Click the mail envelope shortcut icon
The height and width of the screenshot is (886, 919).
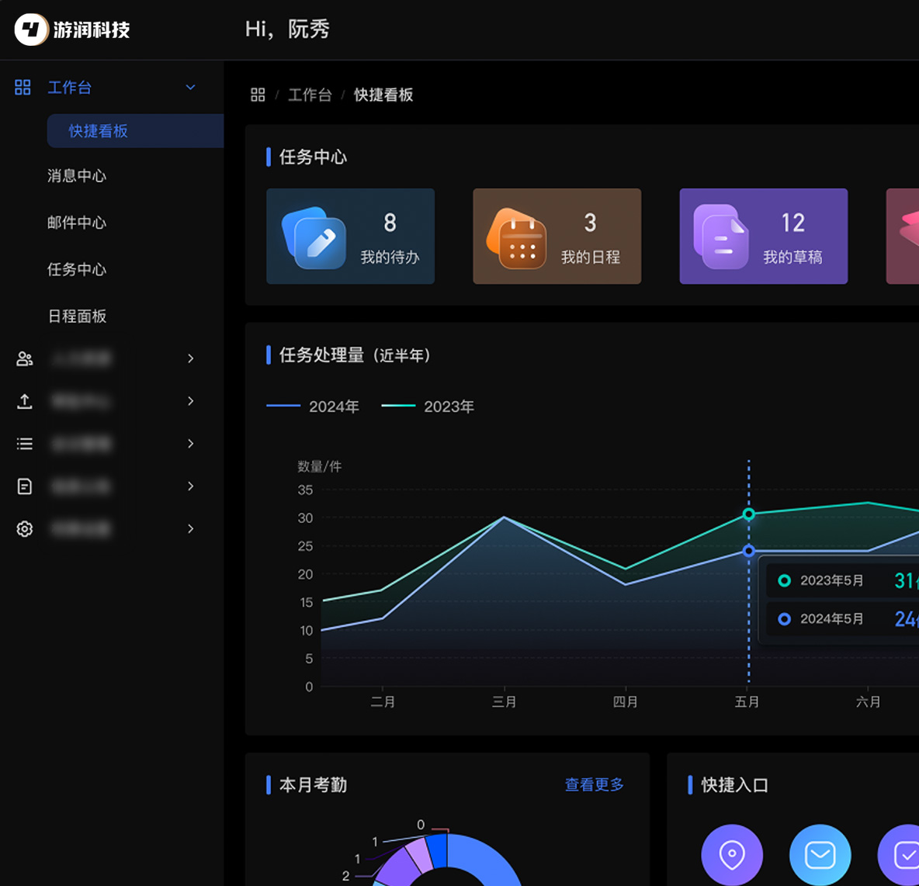tap(820, 855)
